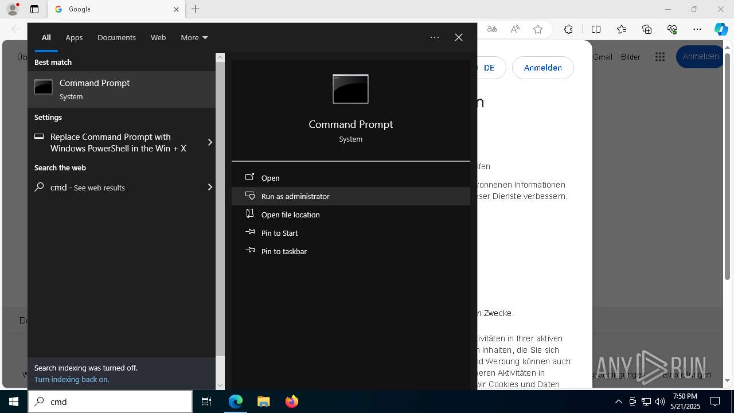
Task: Click the Command Prompt icon in best match
Action: [x=44, y=87]
